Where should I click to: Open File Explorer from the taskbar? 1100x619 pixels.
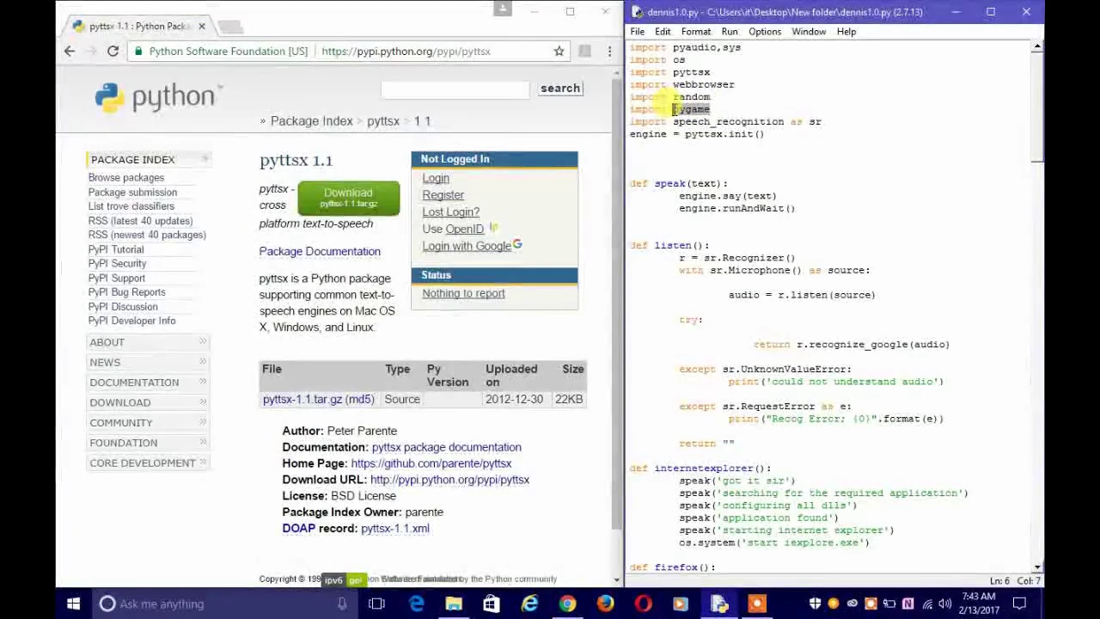[x=454, y=604]
